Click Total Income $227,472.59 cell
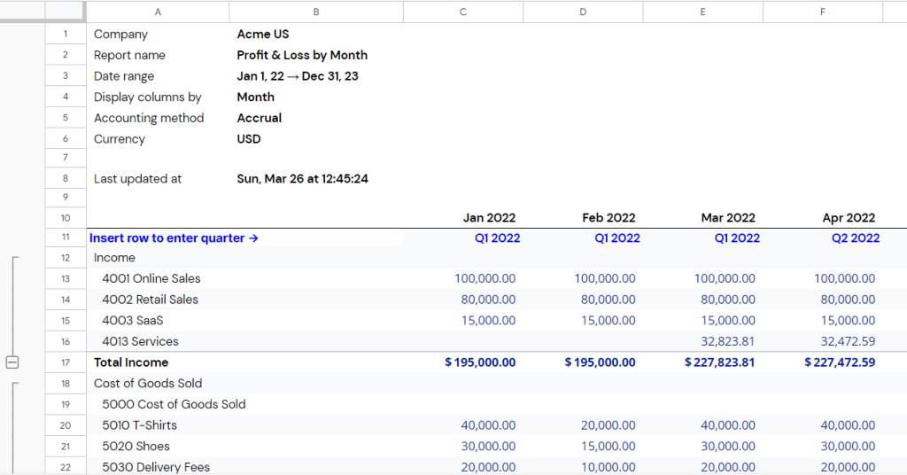The height and width of the screenshot is (475, 907). pyautogui.click(x=823, y=362)
